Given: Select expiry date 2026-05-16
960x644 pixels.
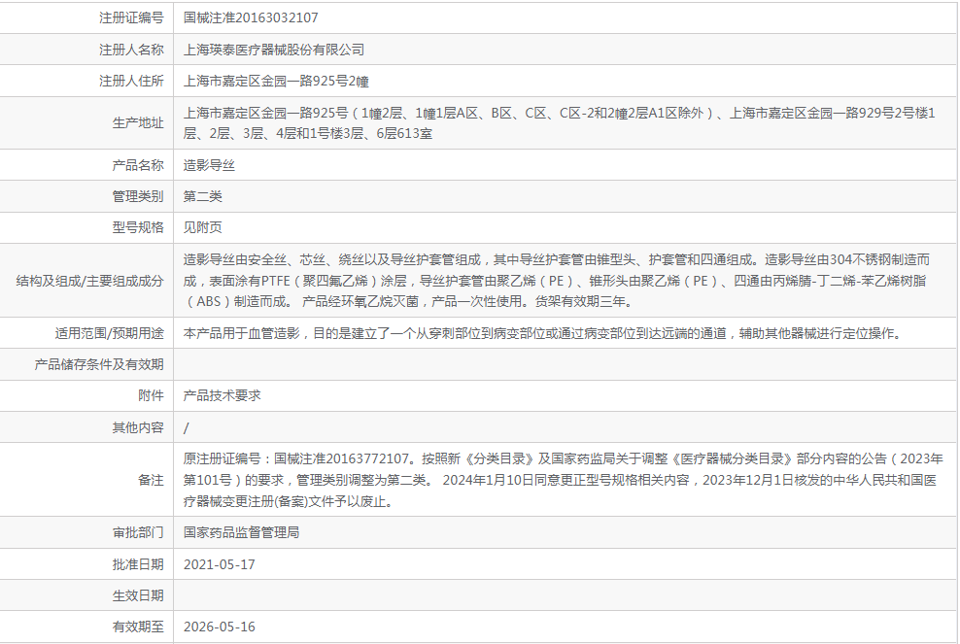Looking at the screenshot, I should tap(220, 627).
